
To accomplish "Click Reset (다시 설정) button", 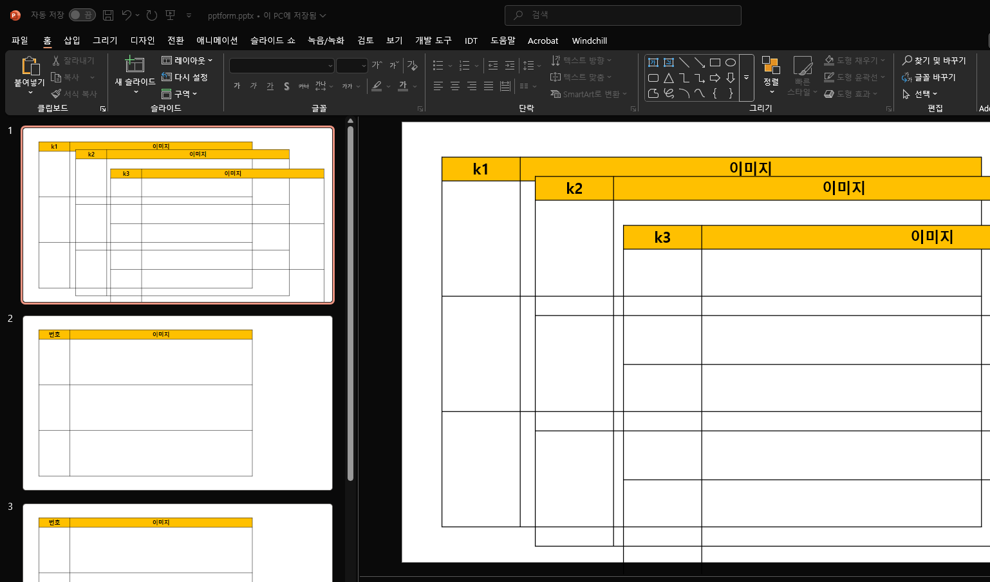I will [x=185, y=77].
